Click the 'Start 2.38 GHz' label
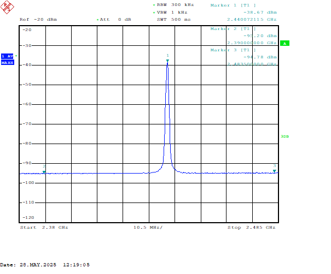 pyautogui.click(x=44, y=228)
